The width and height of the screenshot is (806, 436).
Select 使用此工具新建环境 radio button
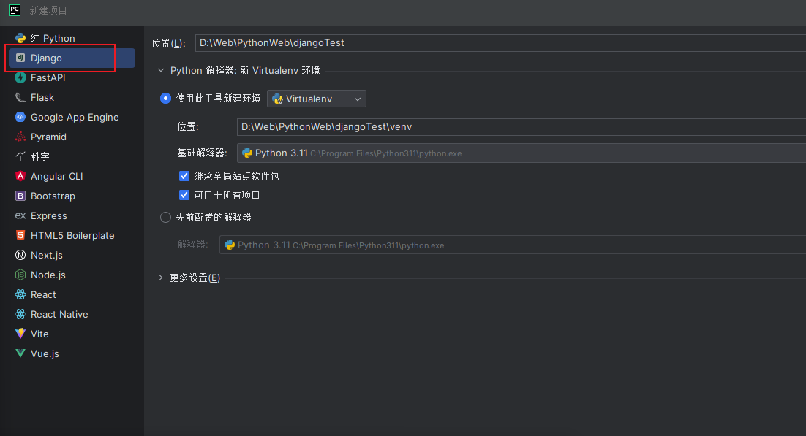click(165, 98)
